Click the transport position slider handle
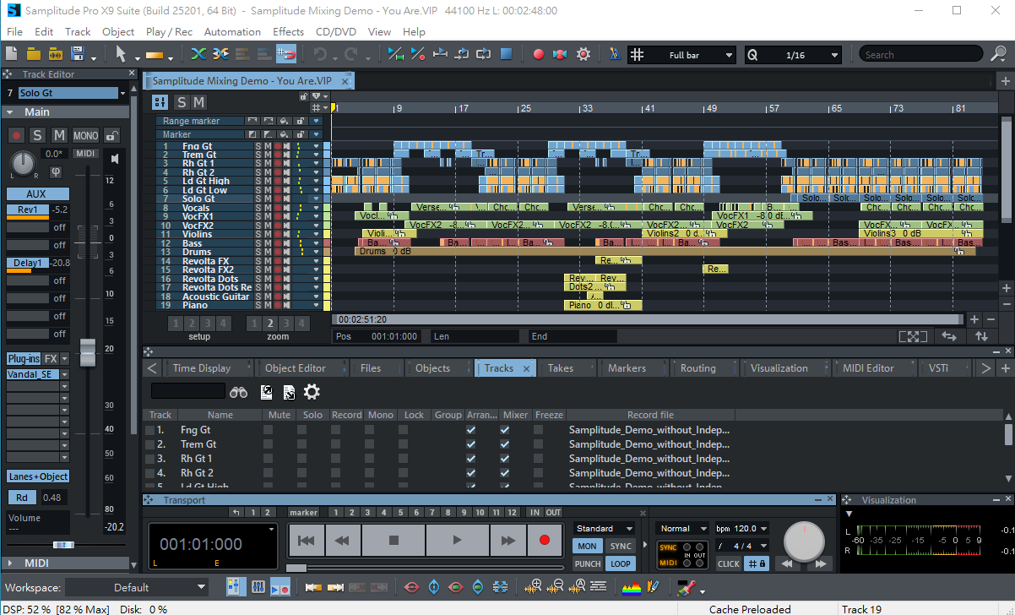Image resolution: width=1015 pixels, height=615 pixels. (296, 568)
